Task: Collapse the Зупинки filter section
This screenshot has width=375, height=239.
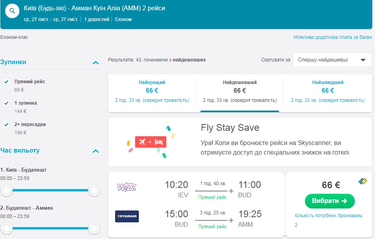Action: point(95,63)
